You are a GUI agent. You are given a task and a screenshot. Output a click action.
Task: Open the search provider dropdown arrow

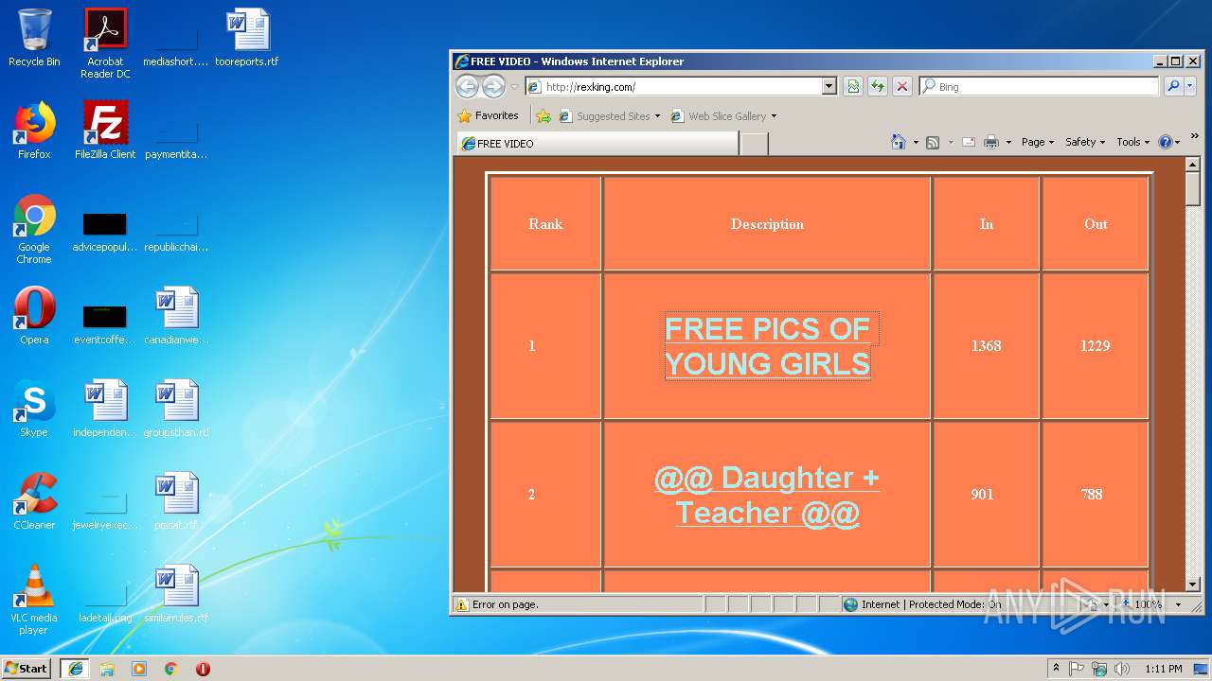(1190, 87)
